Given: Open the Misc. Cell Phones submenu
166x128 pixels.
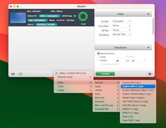Looking at the screenshot, I should 106,105.
